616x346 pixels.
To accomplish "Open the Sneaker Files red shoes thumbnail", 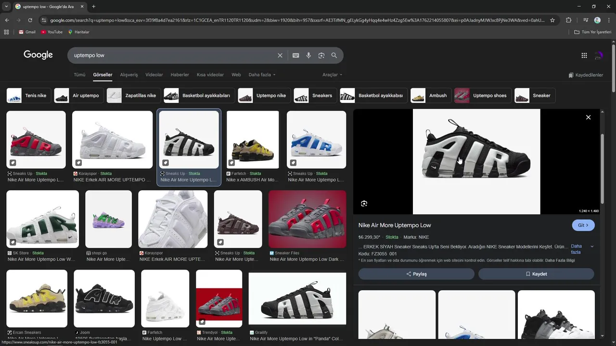I will 307,219.
